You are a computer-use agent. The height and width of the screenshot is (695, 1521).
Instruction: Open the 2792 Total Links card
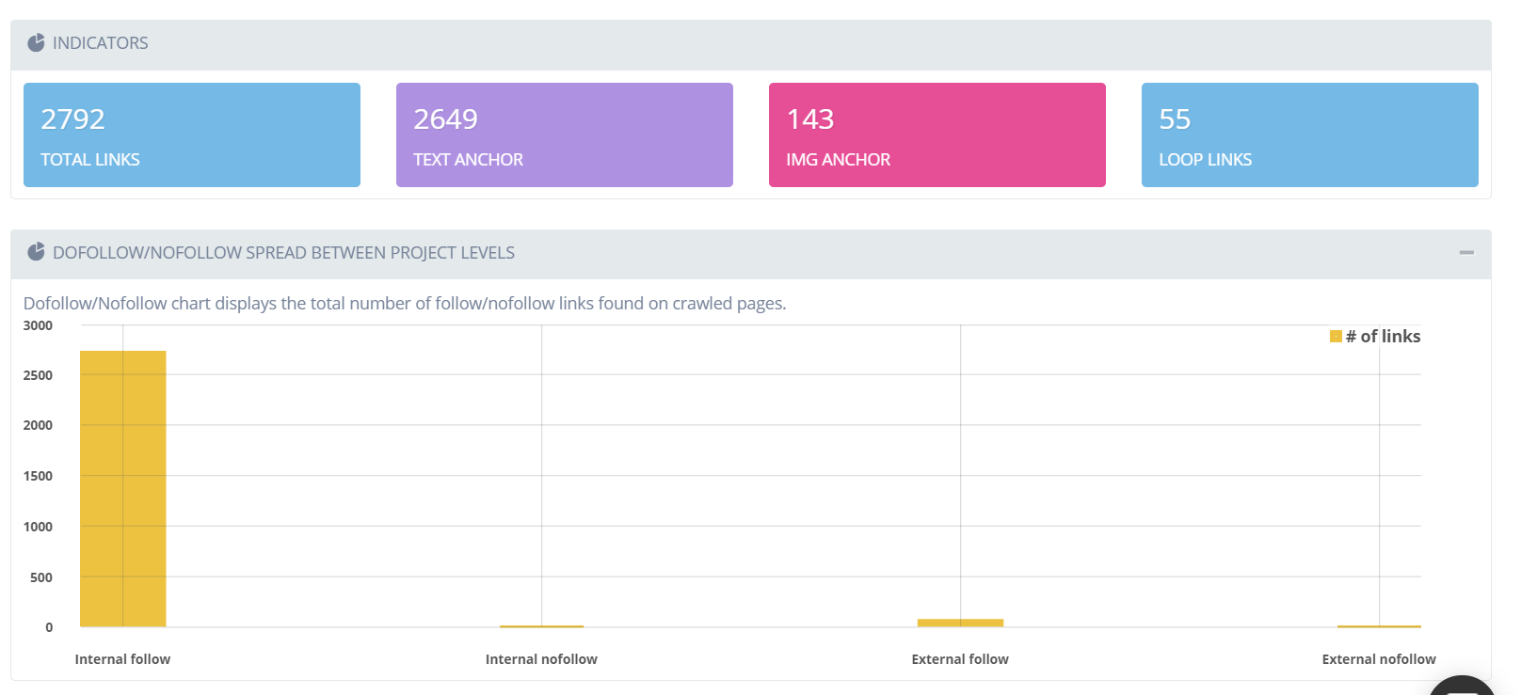pyautogui.click(x=192, y=134)
